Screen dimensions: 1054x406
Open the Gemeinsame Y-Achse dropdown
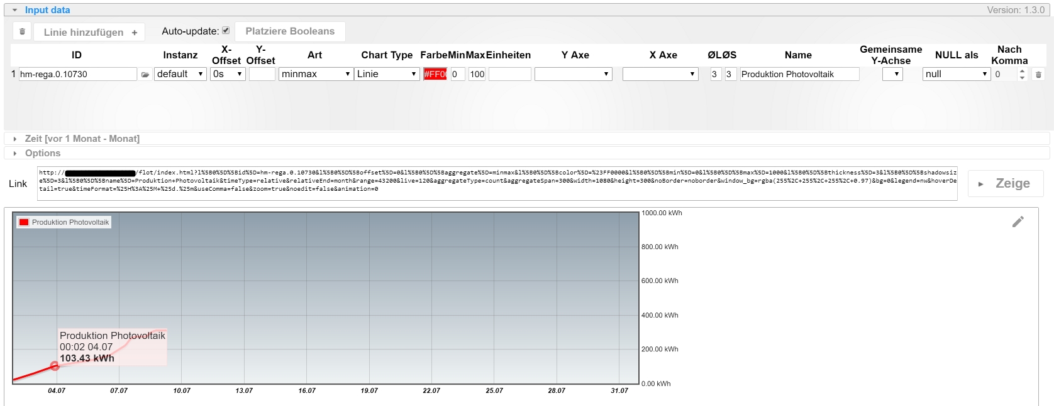click(892, 74)
